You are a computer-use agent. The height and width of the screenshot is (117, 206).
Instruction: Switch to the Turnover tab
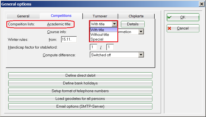click(x=100, y=16)
